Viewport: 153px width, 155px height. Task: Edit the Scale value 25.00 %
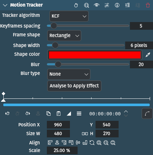62,150
